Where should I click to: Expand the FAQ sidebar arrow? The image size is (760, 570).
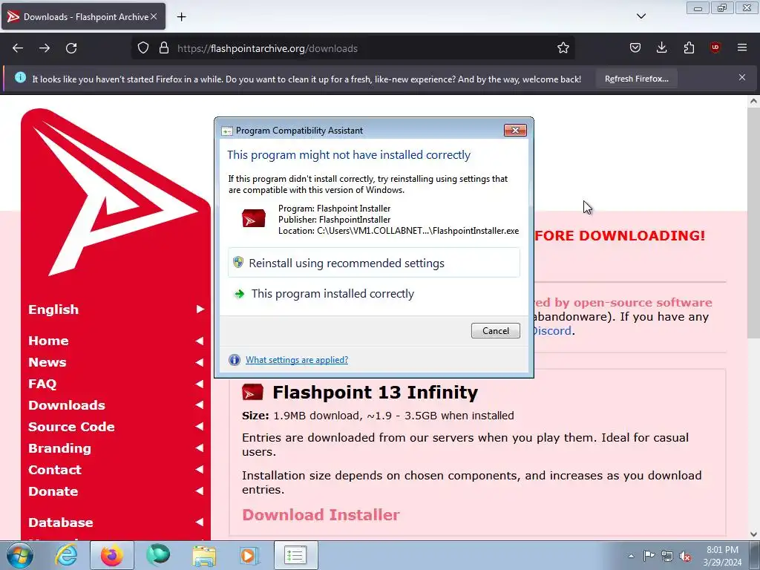click(199, 384)
